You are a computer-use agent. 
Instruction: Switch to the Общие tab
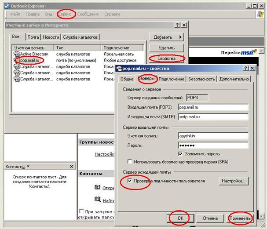[x=127, y=79]
